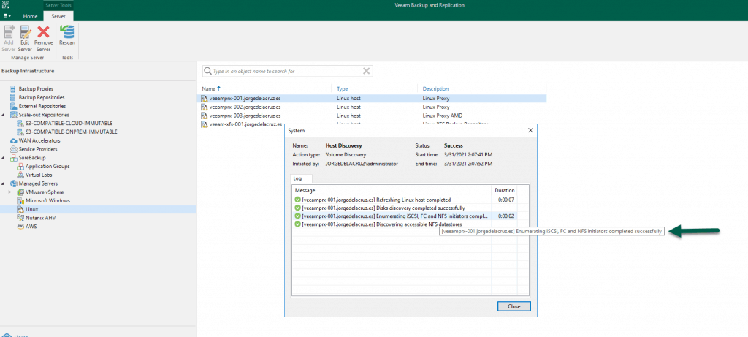The image size is (748, 337).
Task: Collapse the SureBackup tree arrow
Action: (4, 157)
